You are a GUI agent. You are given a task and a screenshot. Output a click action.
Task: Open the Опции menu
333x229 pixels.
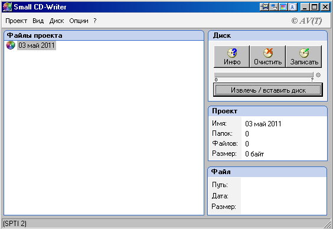pyautogui.click(x=79, y=21)
